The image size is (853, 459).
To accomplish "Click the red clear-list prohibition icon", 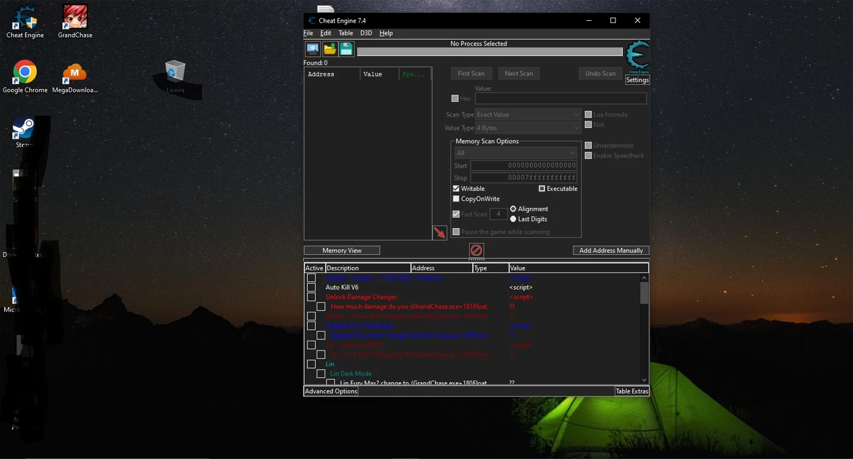I will click(476, 250).
